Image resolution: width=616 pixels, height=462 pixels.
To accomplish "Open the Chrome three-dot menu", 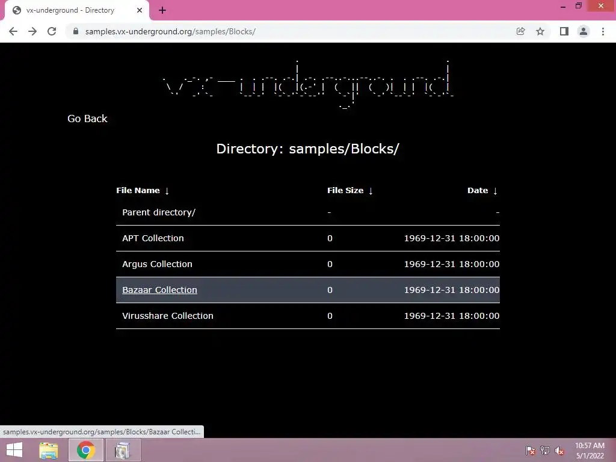I will [603, 31].
